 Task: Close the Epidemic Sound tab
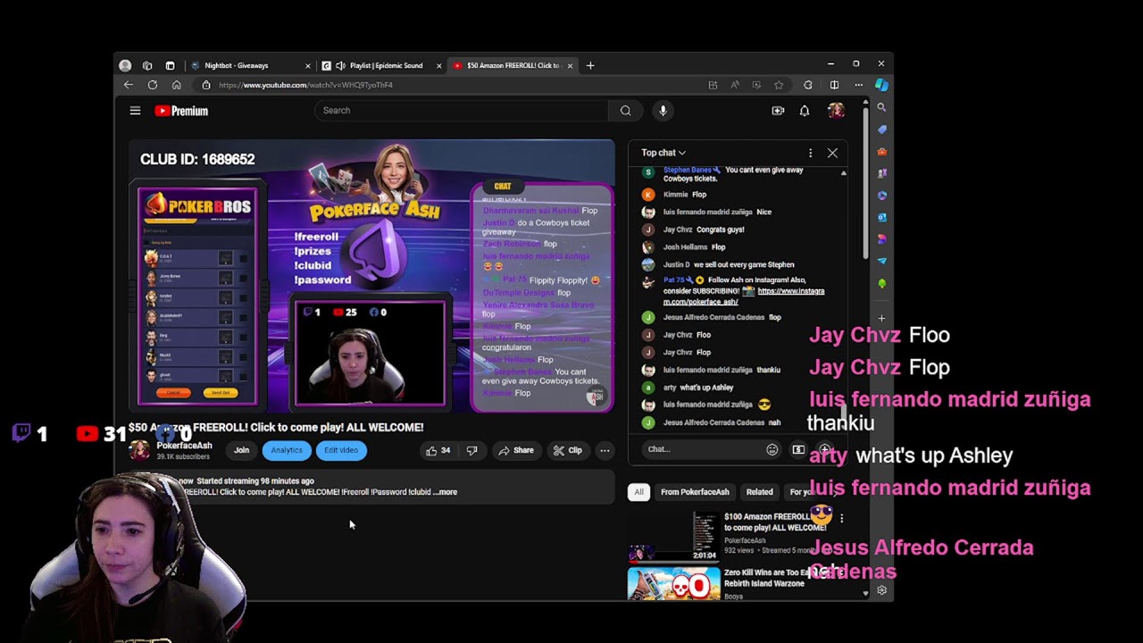438,65
